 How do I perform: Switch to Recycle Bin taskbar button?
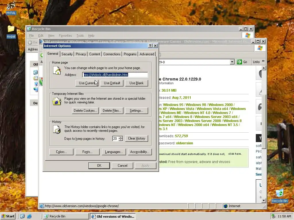point(66,216)
